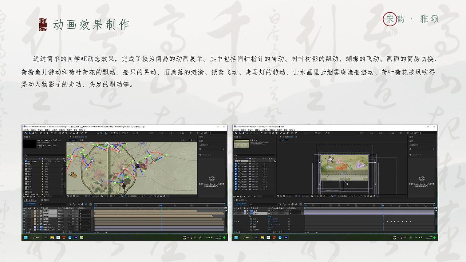The image size is (466, 262).
Task: Open File Explorer from the left screenshot's taskbar
Action: click(52, 237)
